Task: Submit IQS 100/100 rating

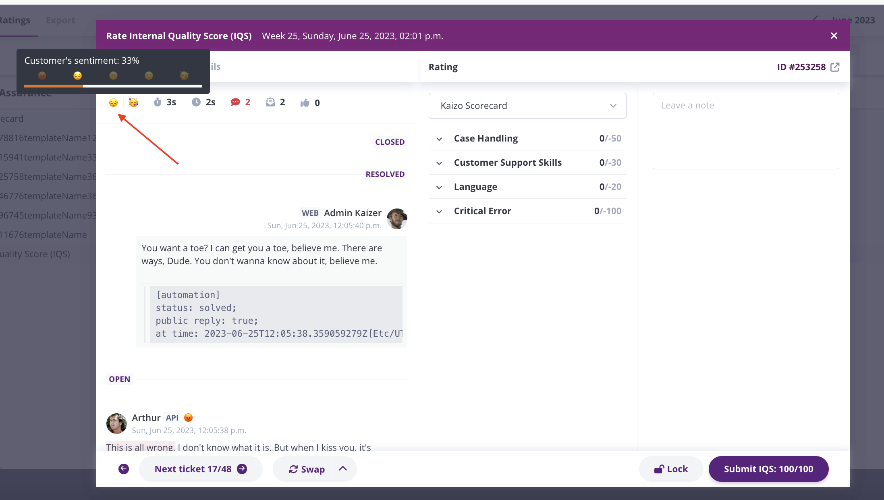Action: coord(768,469)
